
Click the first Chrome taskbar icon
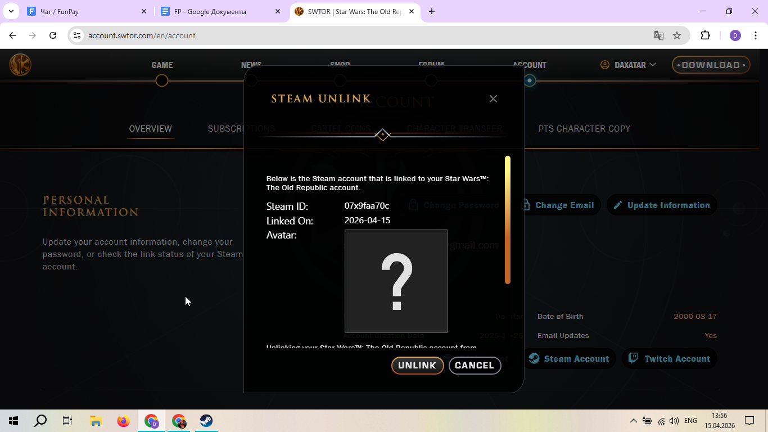(x=151, y=421)
